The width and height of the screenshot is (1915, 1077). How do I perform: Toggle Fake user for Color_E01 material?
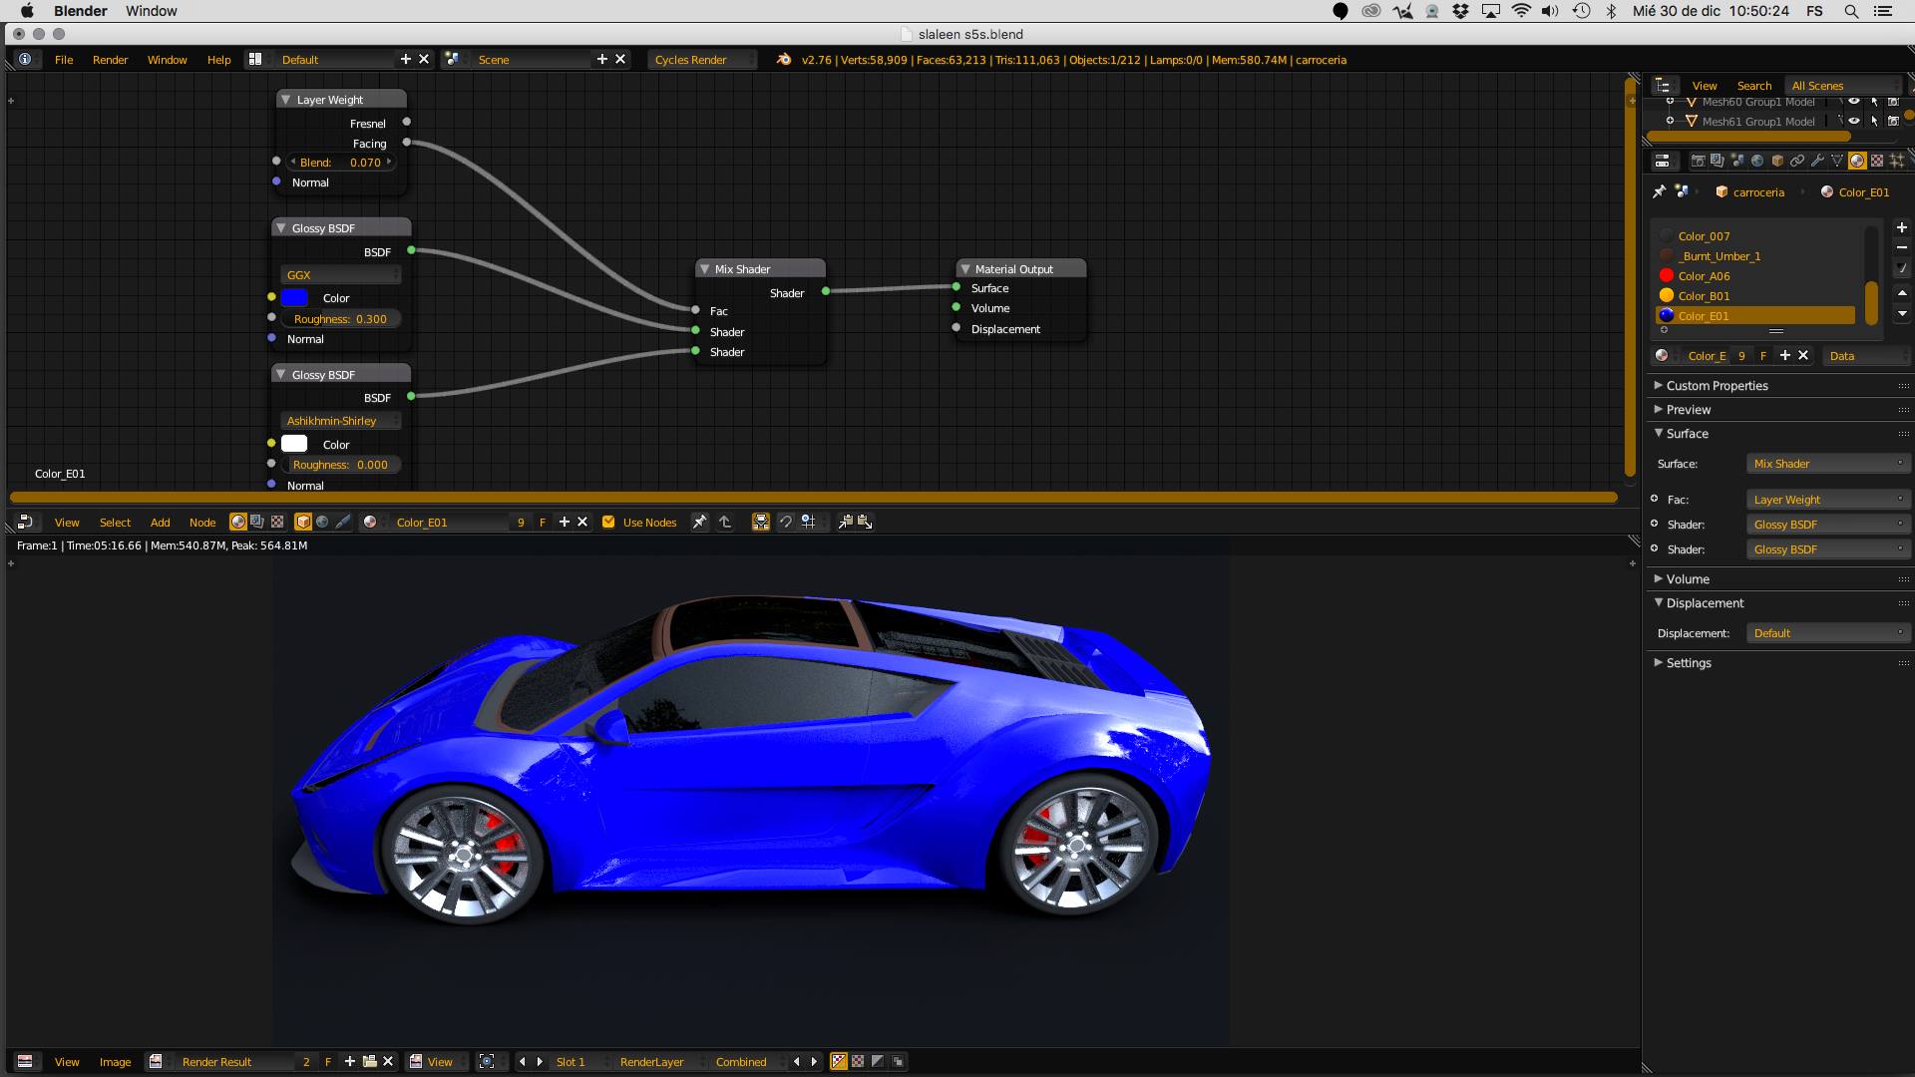point(1763,356)
